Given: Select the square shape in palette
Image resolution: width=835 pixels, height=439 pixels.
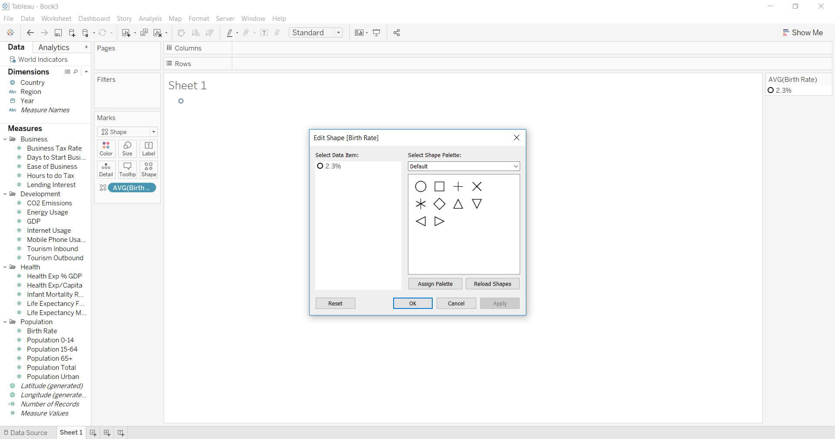Looking at the screenshot, I should 439,187.
